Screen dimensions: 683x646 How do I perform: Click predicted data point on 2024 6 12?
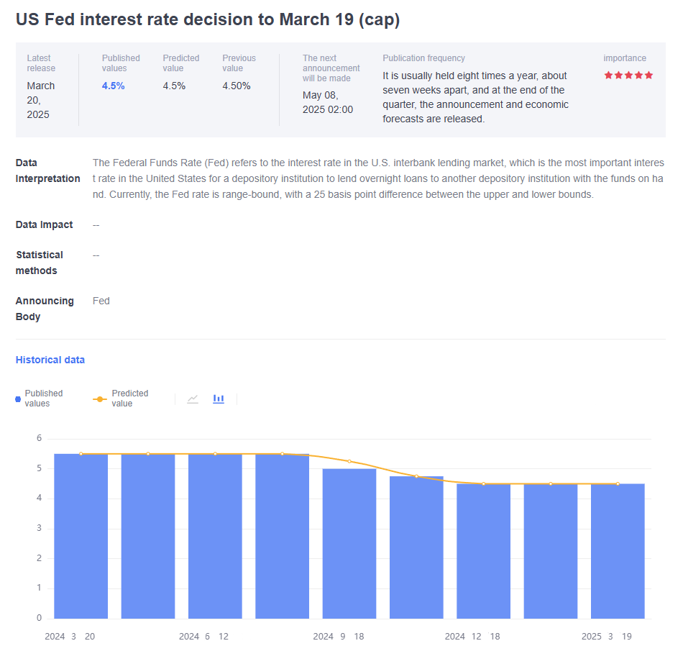tap(215, 454)
